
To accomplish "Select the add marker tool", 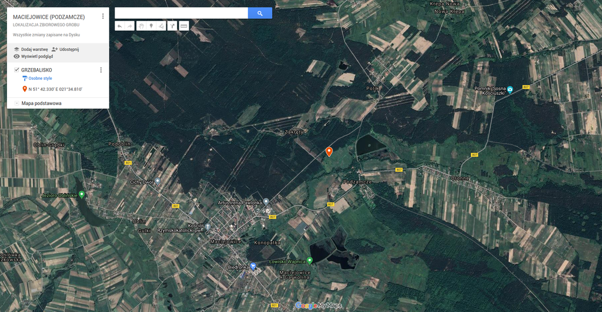I will (x=151, y=26).
